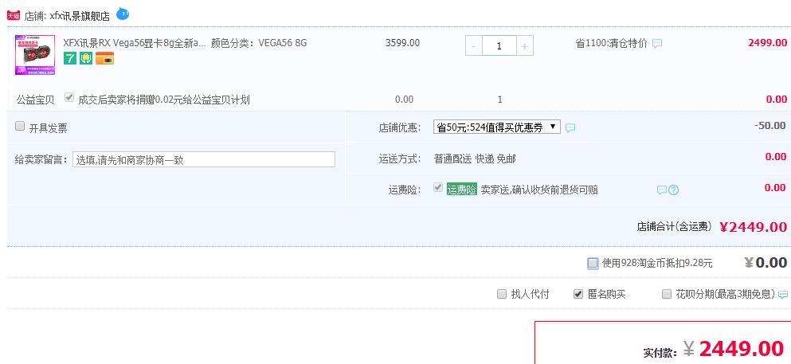Image resolution: width=791 pixels, height=364 pixels.
Task: Click the quantity input field showing 1
Action: 499,46
